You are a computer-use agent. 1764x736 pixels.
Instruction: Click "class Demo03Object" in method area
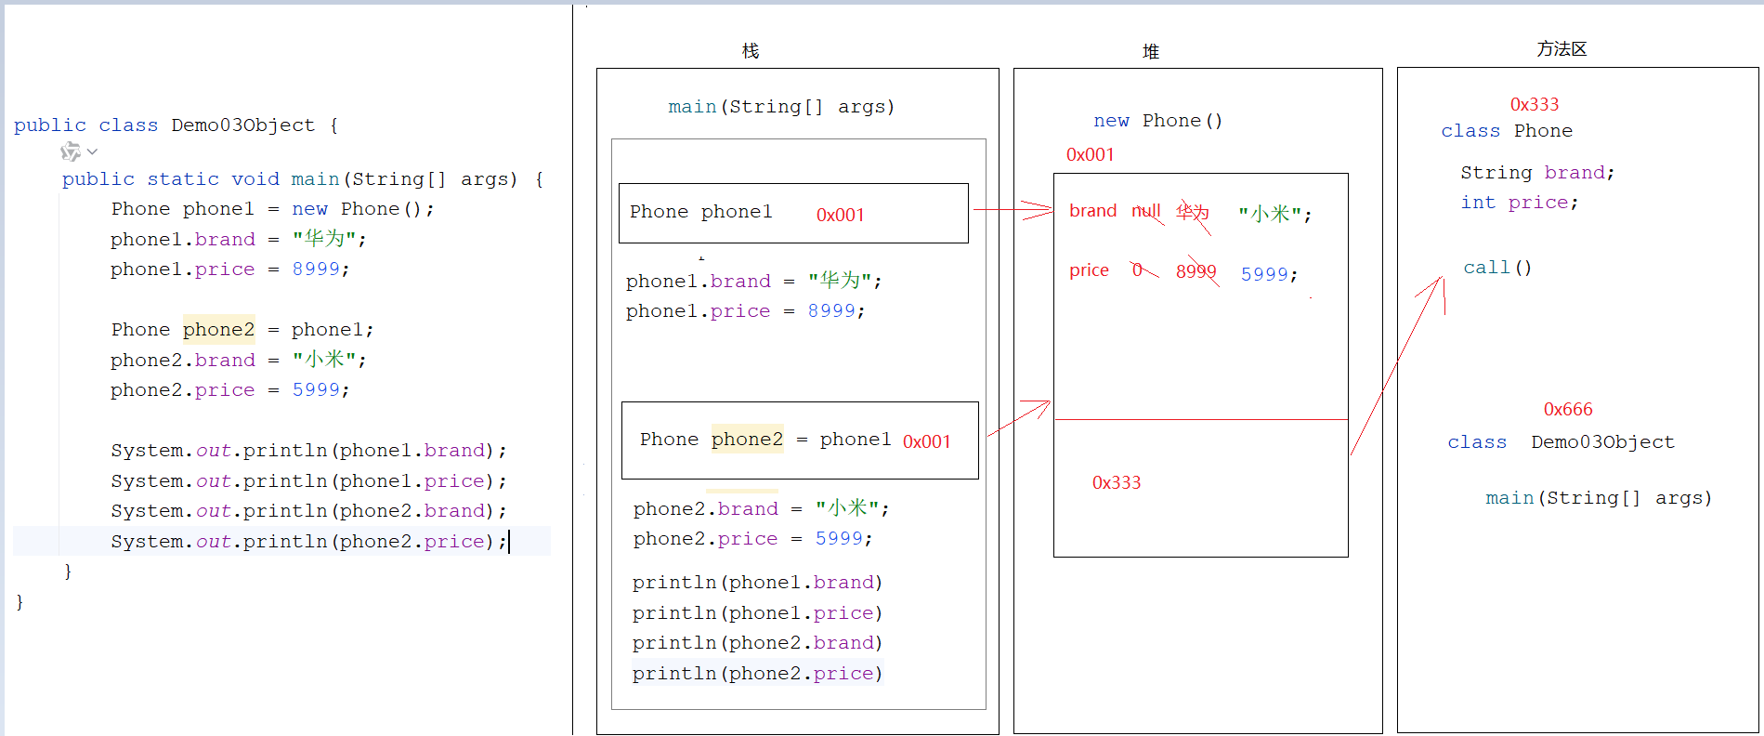[x=1561, y=442]
